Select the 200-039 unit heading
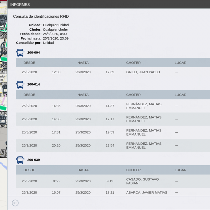 point(33,160)
